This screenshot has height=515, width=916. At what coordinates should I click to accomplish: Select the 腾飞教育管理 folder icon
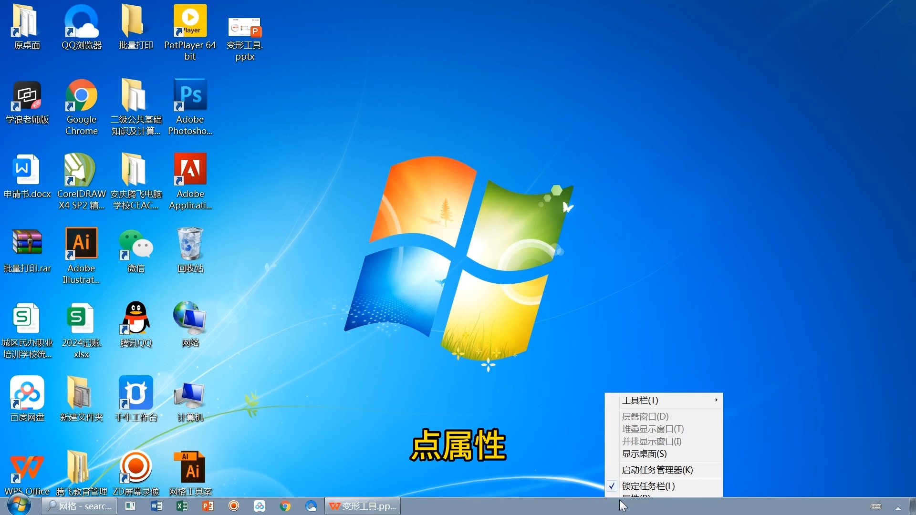tap(82, 474)
